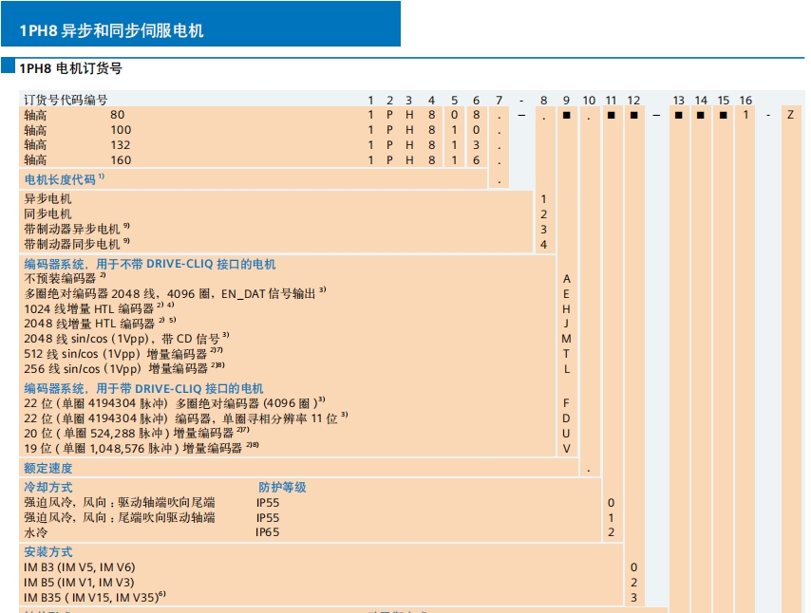
Task: Click column header number 13
Action: point(679,101)
